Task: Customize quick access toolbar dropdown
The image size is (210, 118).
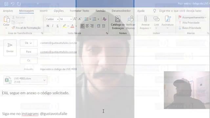Action: tap(38, 4)
